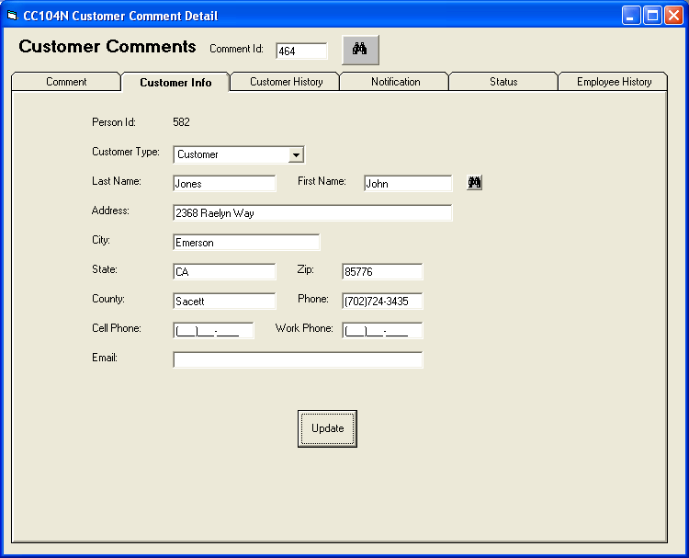Click the Work Phone input field
The image size is (689, 558).
point(382,331)
